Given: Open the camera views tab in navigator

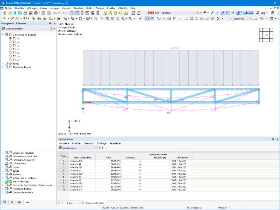Looking at the screenshot, I should (x=20, y=202).
